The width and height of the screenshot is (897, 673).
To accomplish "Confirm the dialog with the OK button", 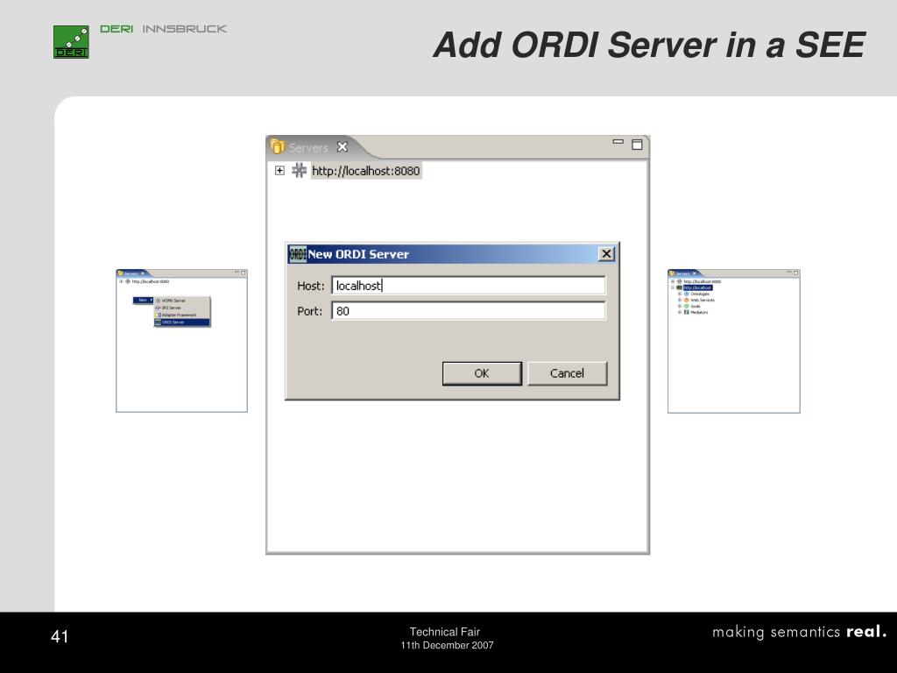I will tap(482, 373).
